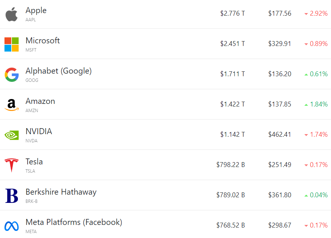331x238 pixels.
Task: Open the Alphabet (Google) link
Action: 59,71
